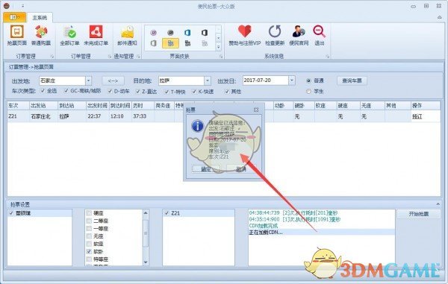The height and width of the screenshot is (284, 448).
Task: Select the dark round skin in 界面皮肤 gallery
Action: click(170, 33)
